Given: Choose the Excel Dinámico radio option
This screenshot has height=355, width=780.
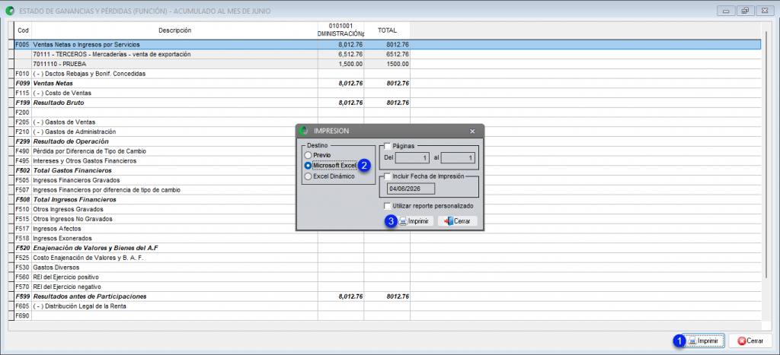Looking at the screenshot, I should (x=309, y=176).
